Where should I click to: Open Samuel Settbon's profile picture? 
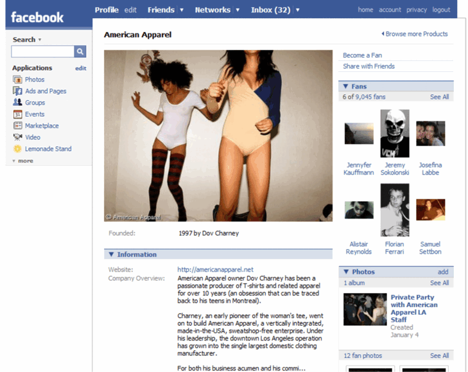[430, 209]
